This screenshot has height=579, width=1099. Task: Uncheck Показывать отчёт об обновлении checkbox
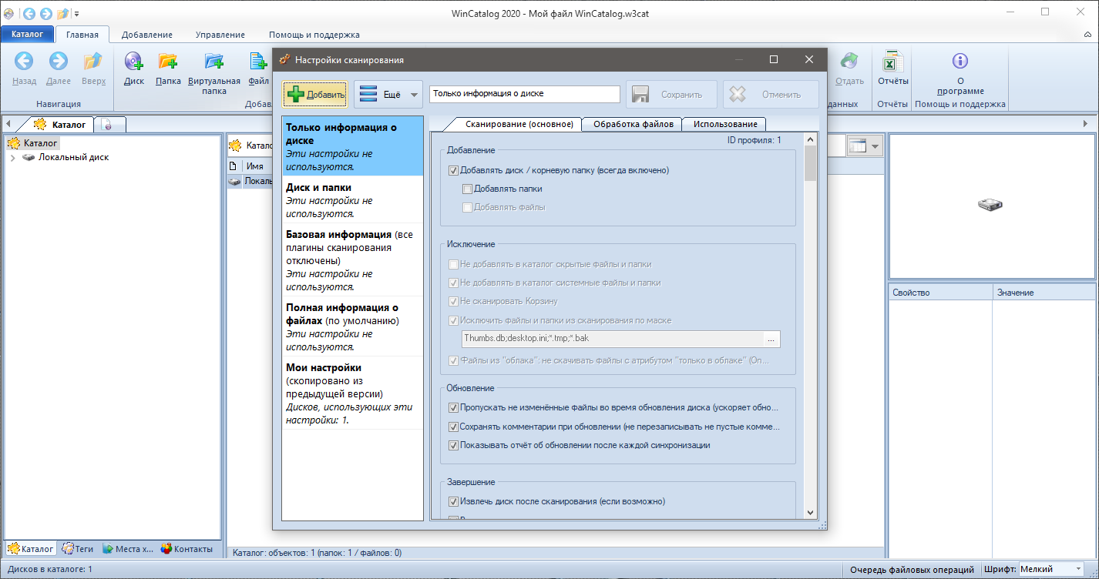pos(453,445)
